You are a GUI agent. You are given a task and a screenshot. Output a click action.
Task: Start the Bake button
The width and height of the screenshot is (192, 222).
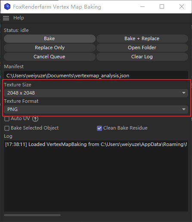pyautogui.click(x=50, y=38)
